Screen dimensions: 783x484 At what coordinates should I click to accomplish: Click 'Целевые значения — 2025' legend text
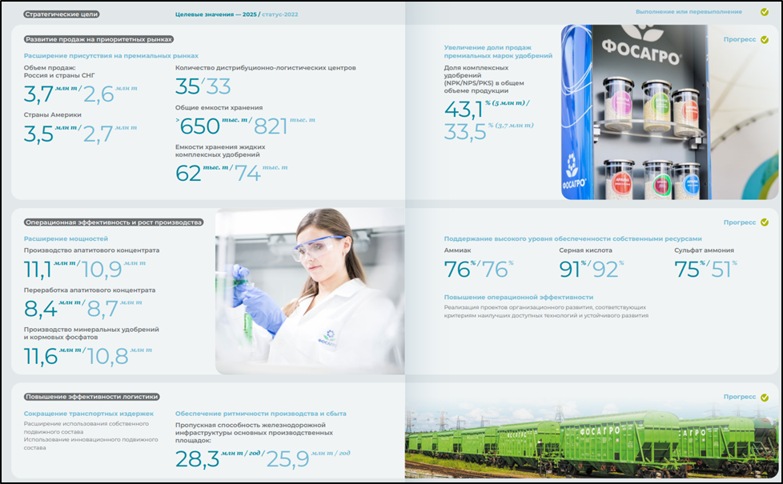[215, 14]
